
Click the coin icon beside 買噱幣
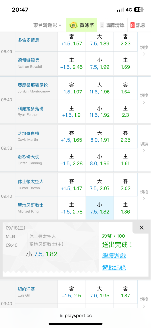[x=73, y=25]
